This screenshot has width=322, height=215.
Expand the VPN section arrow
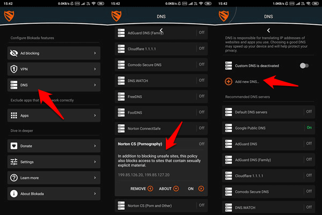pyautogui.click(x=95, y=69)
